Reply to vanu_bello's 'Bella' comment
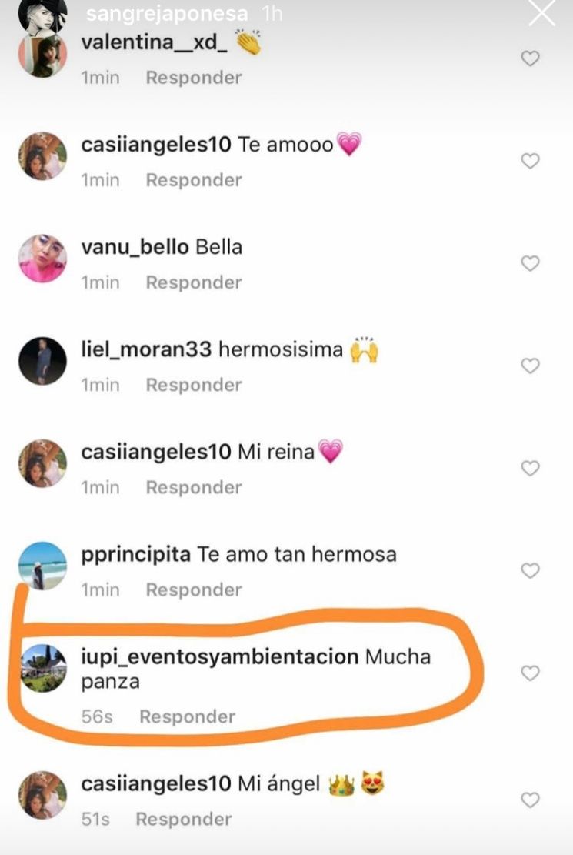The height and width of the screenshot is (855, 573). (x=194, y=282)
